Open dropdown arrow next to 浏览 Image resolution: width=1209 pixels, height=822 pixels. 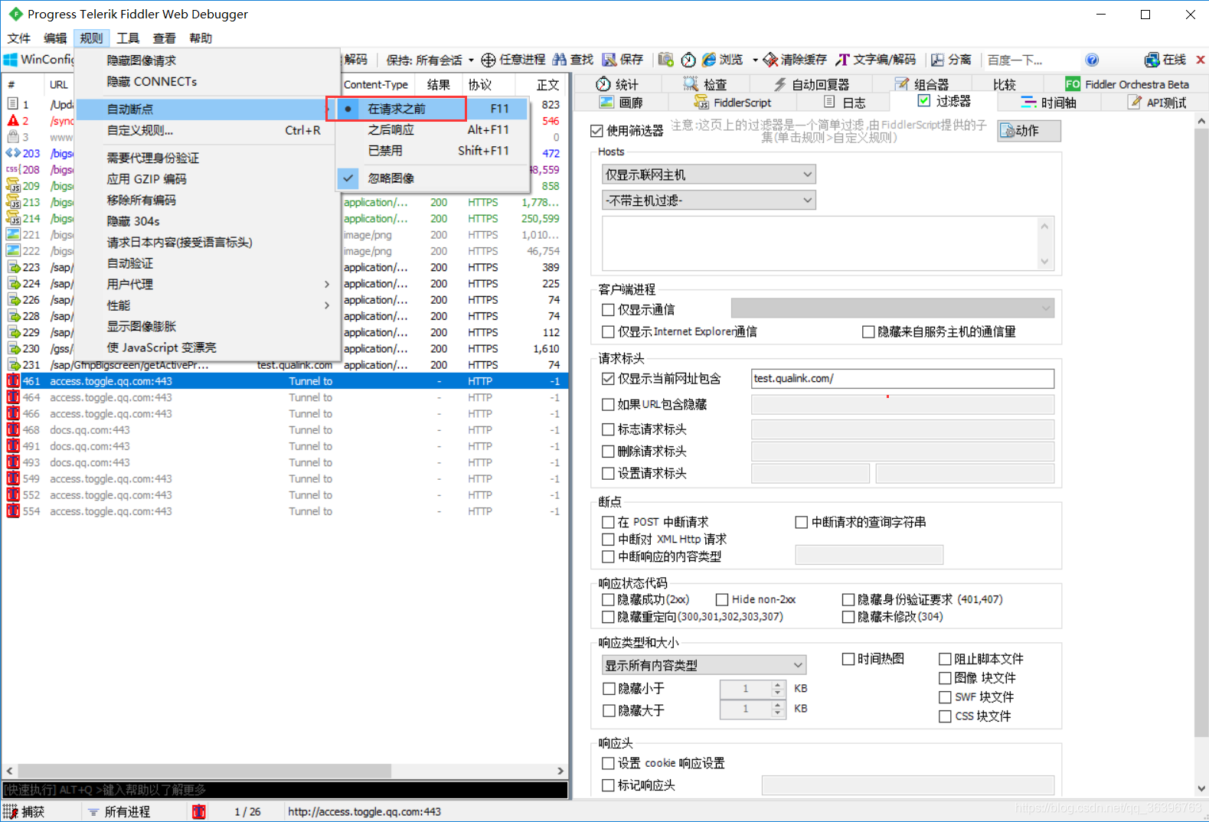[x=755, y=60]
